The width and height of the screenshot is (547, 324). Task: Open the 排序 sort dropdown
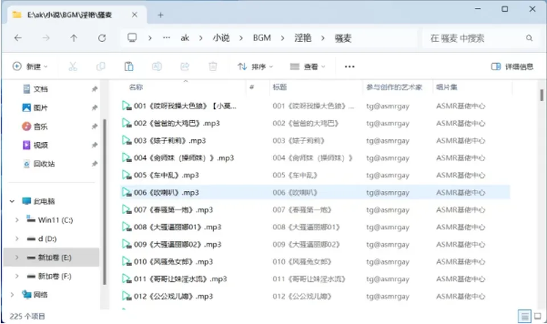click(x=255, y=66)
